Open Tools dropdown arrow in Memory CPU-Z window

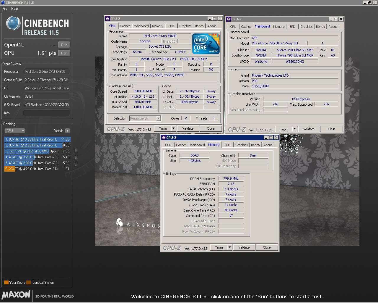[230, 247]
